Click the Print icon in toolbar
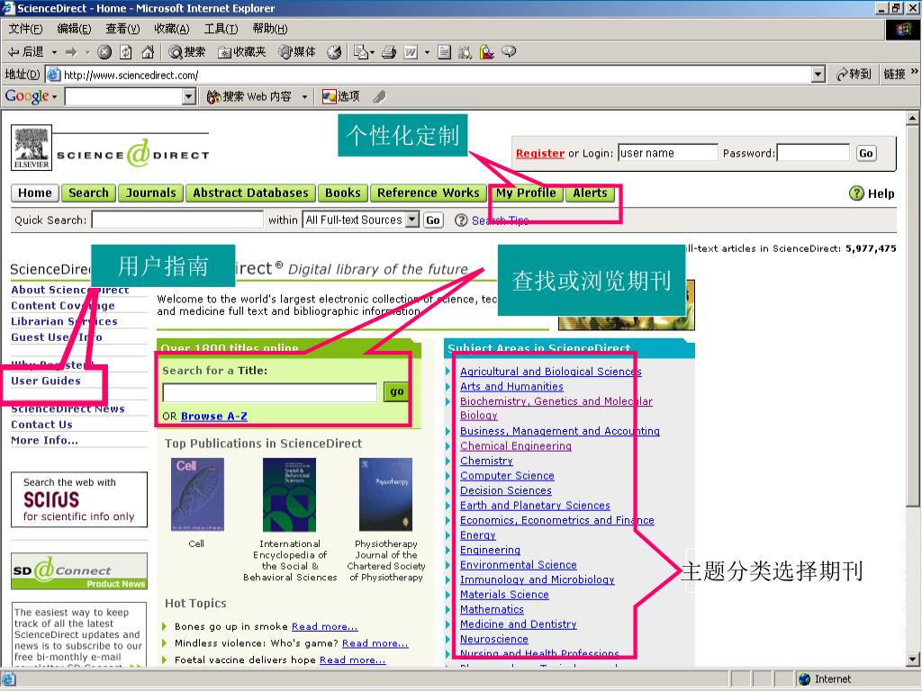The height and width of the screenshot is (691, 922). pyautogui.click(x=389, y=52)
